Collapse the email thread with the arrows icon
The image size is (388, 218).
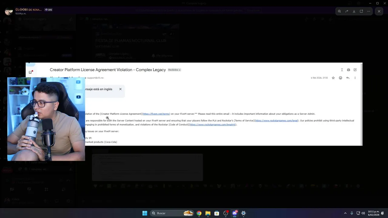(342, 70)
